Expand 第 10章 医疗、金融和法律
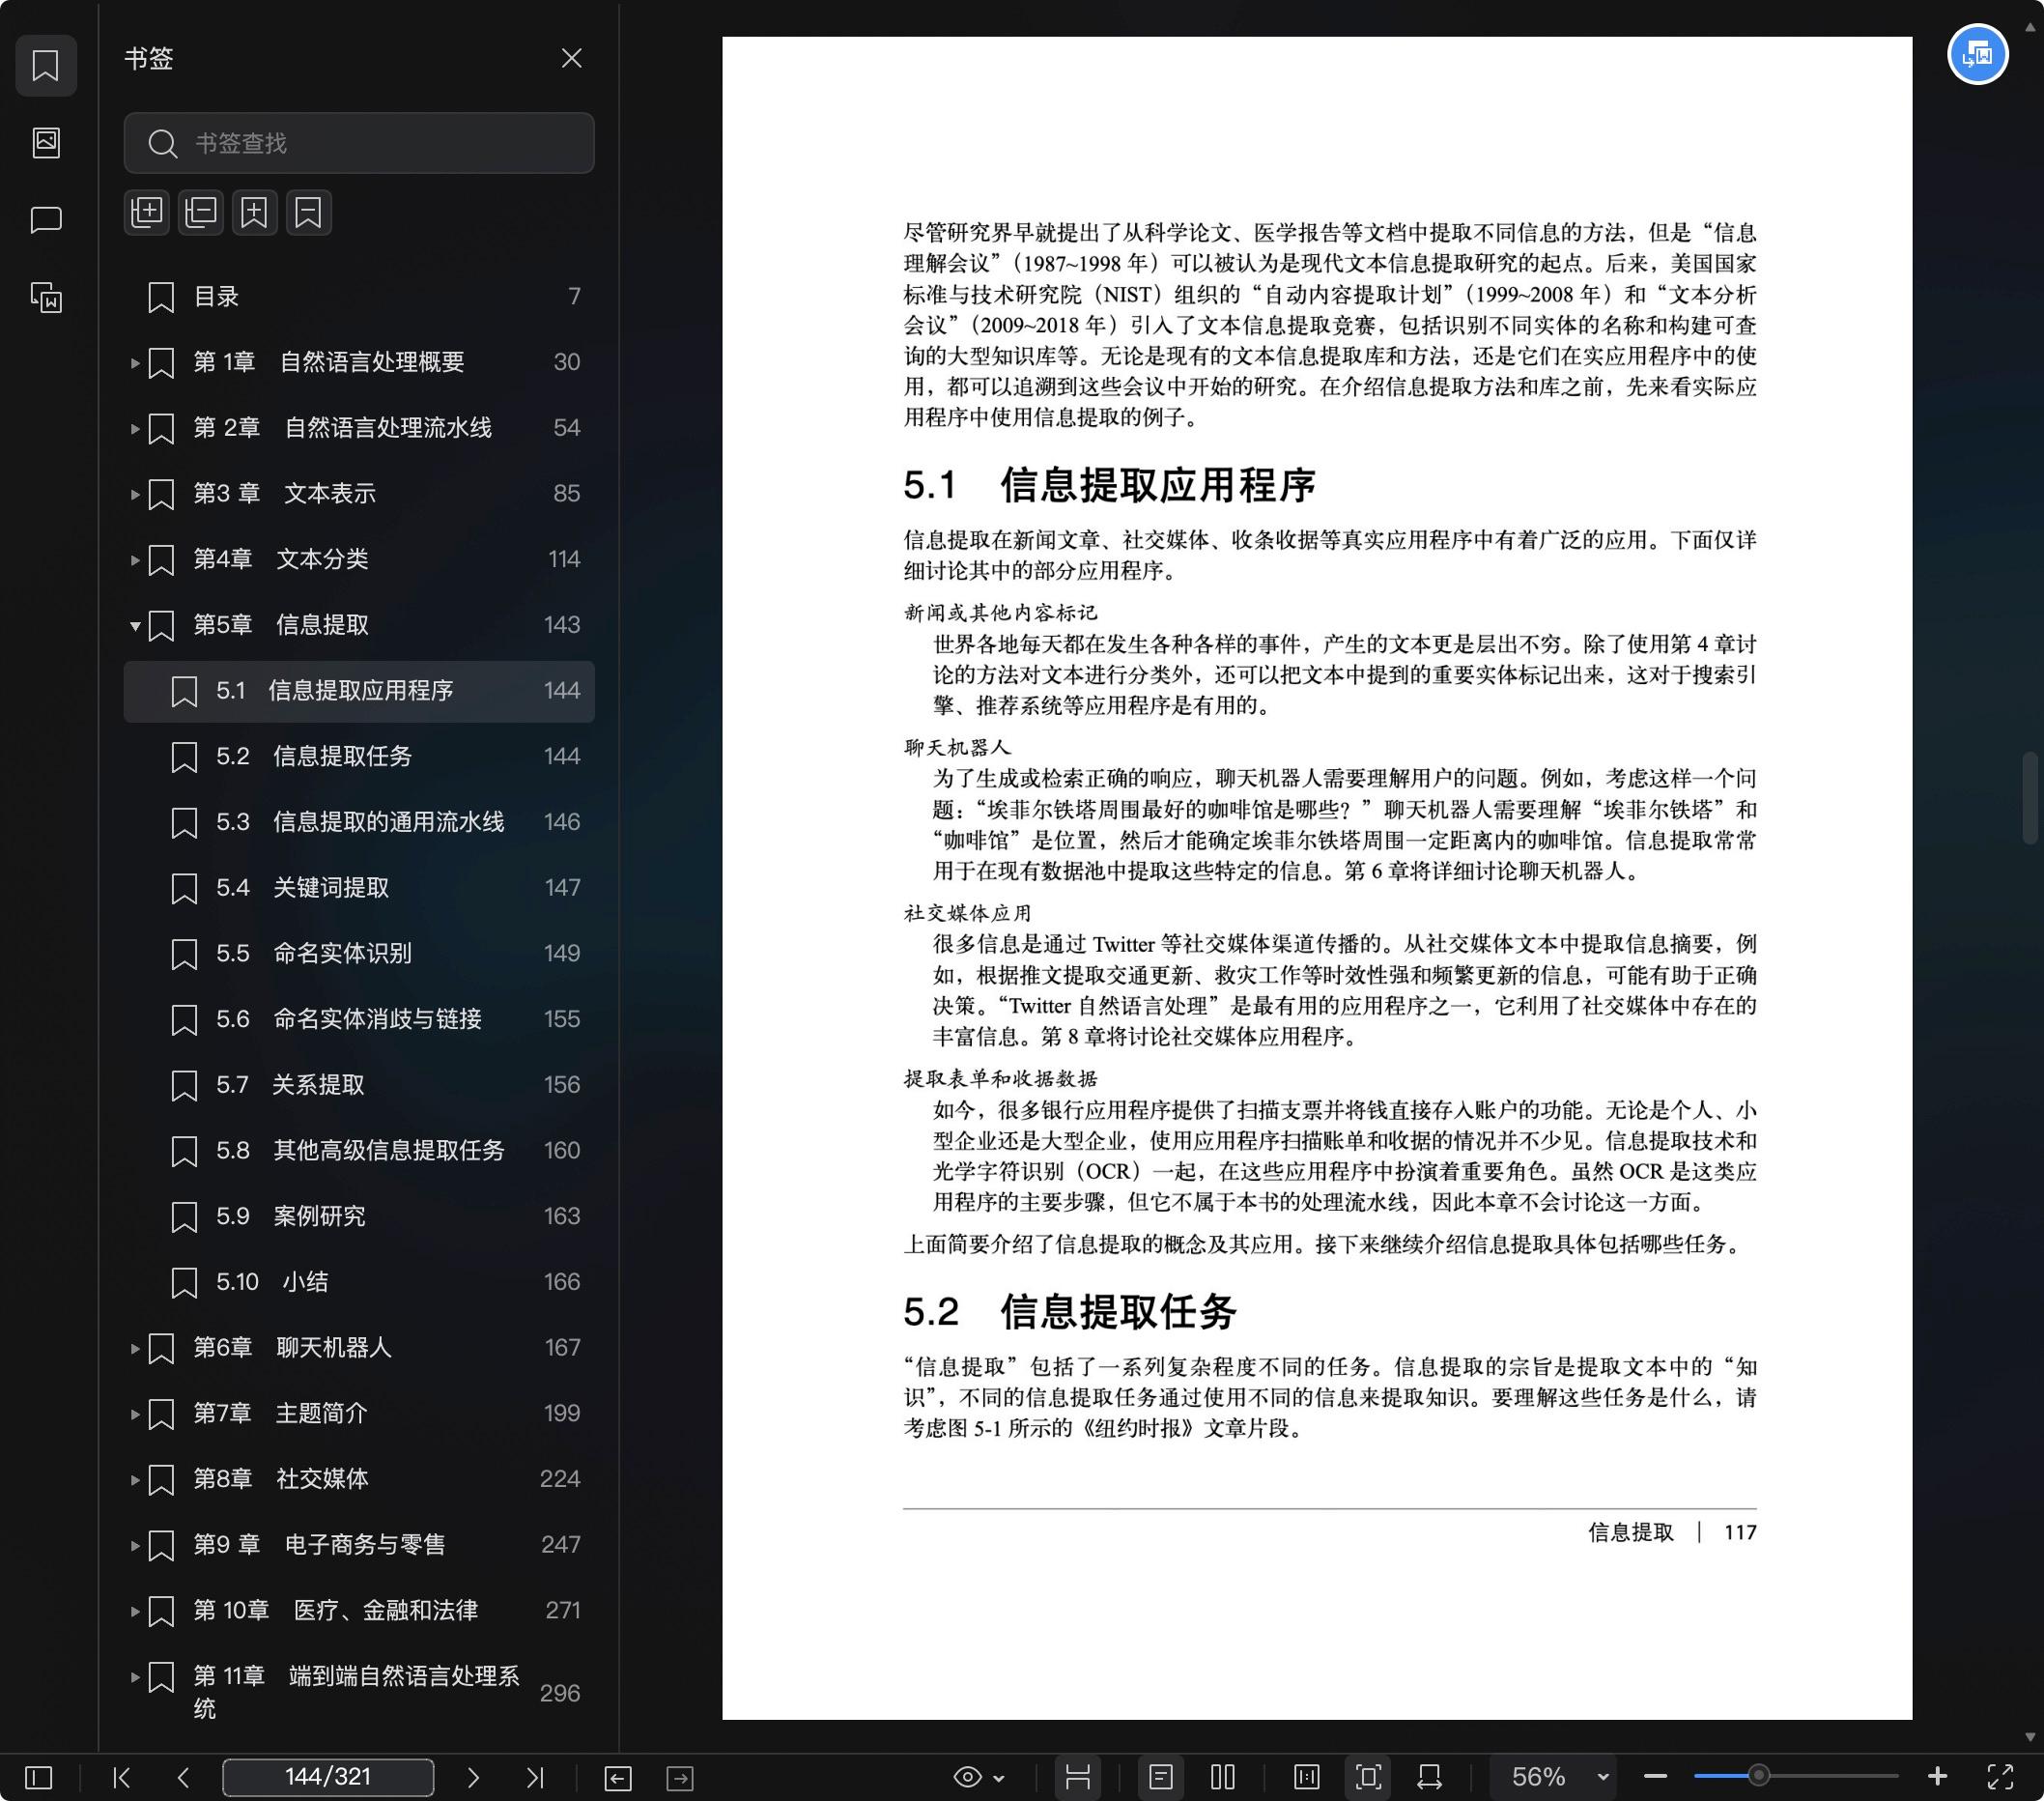2044x1801 pixels. tap(134, 1610)
